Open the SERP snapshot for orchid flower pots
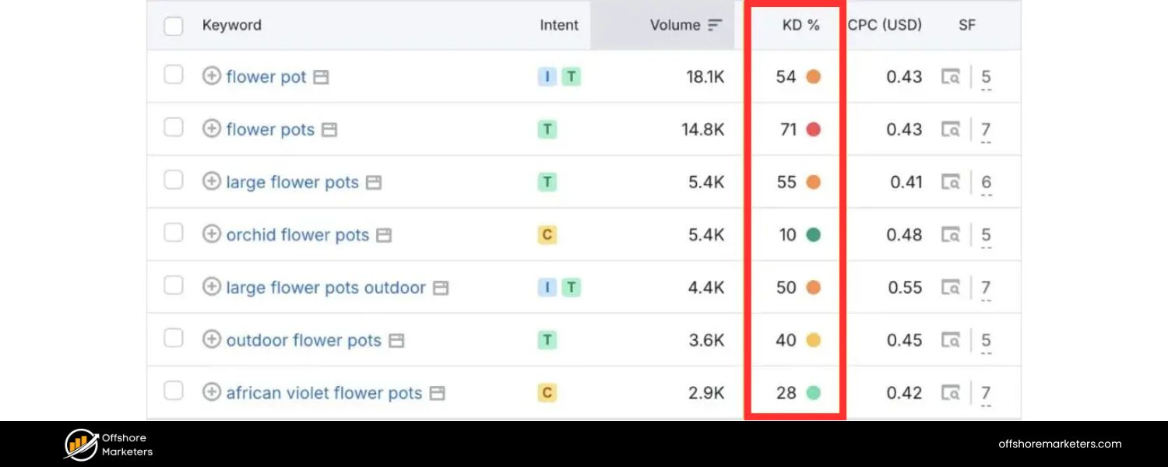Screen dimensions: 1168x467 coord(952,234)
